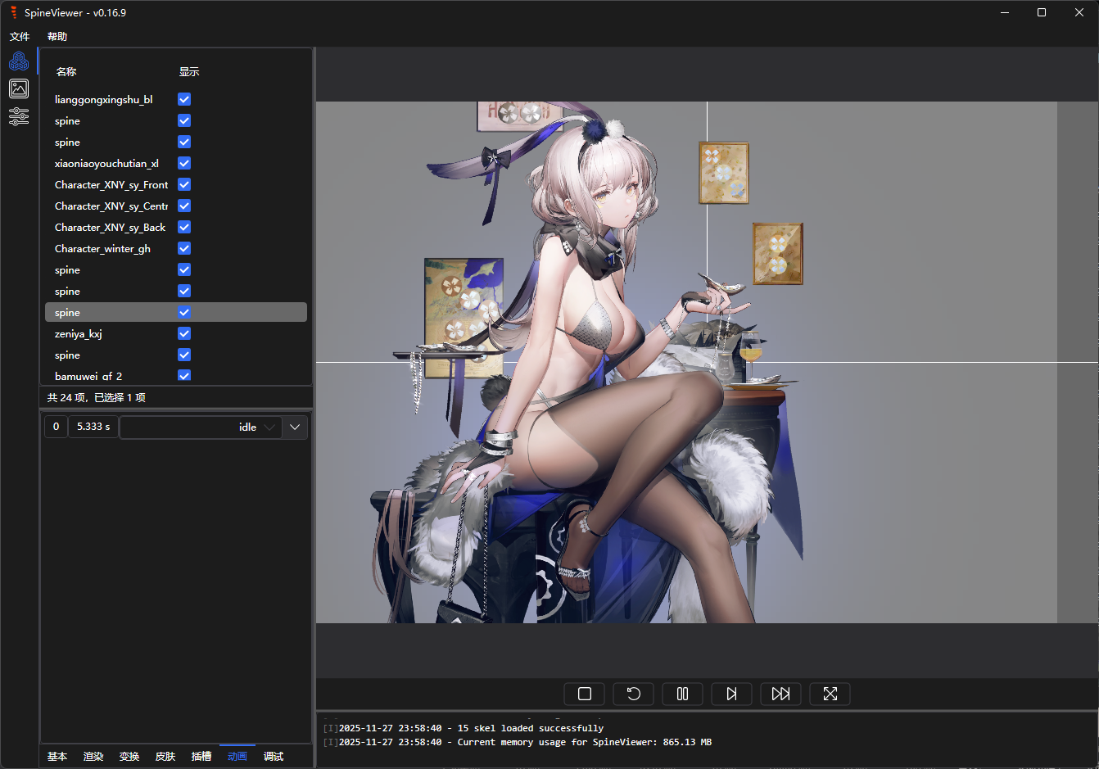
Task: Open the skeleton model list panel icon
Action: point(19,61)
